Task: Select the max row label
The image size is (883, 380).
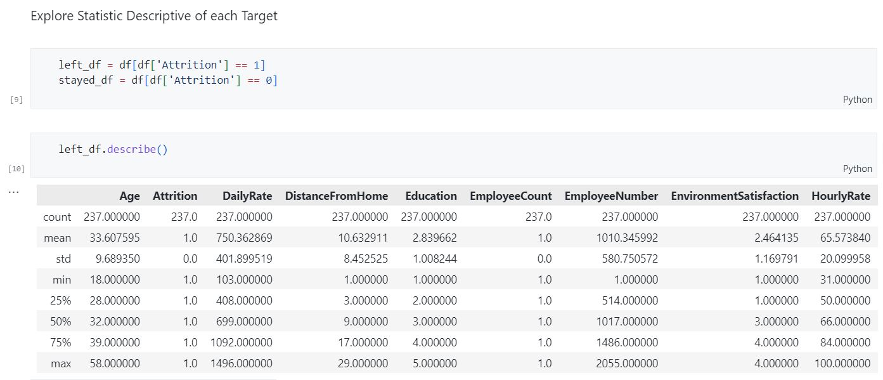Action: 61,364
